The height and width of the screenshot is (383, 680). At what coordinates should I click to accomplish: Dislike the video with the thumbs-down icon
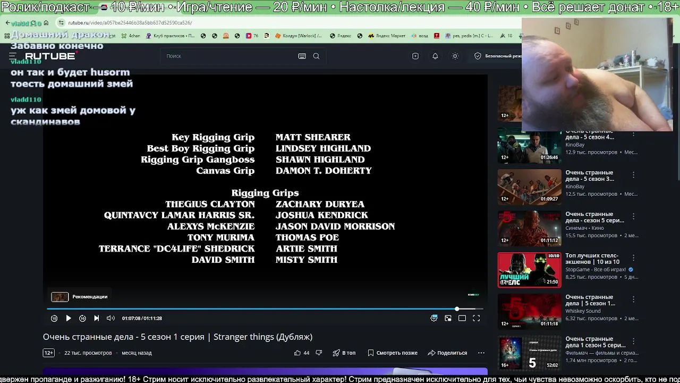(x=319, y=353)
